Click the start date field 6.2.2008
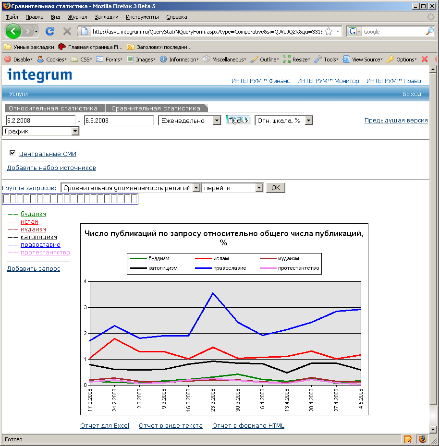Image resolution: width=439 pixels, height=446 pixels. tap(40, 121)
